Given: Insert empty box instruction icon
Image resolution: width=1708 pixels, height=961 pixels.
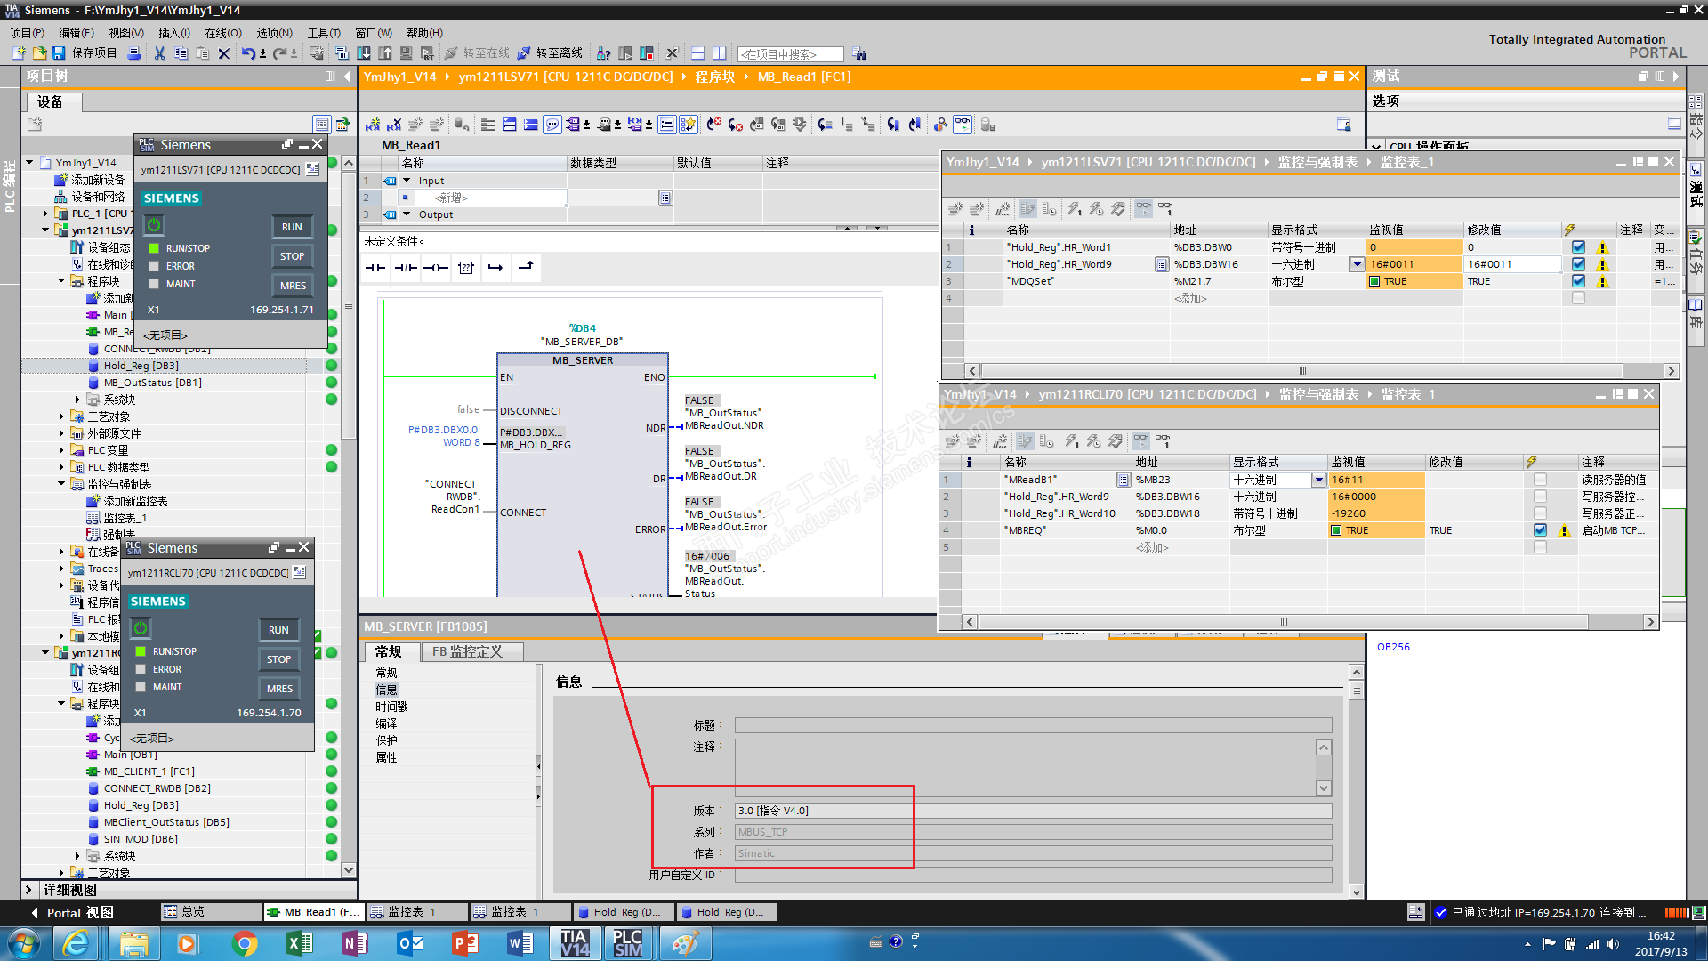Looking at the screenshot, I should (x=465, y=267).
